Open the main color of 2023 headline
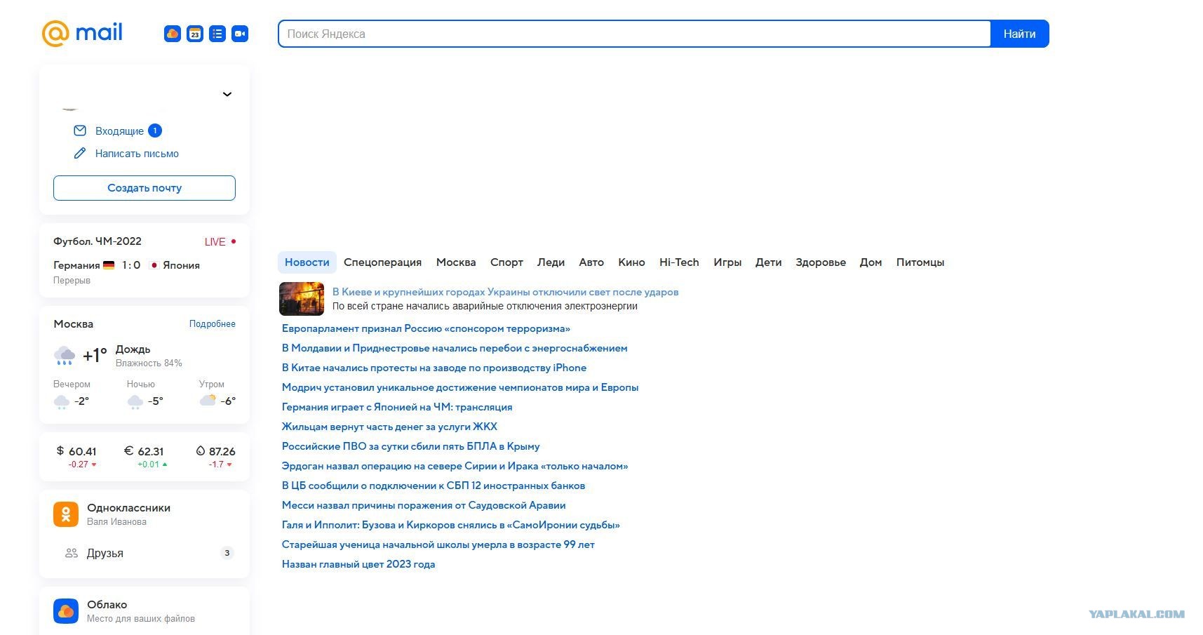 point(358,564)
